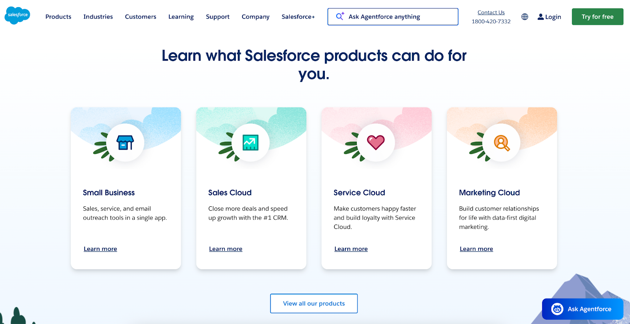Click the Small Business storefront icon

125,143
